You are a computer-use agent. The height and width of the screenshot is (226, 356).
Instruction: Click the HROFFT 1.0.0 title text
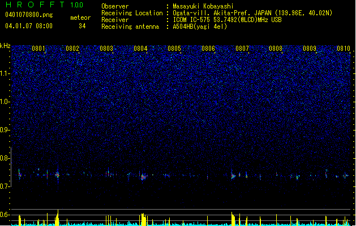45,5
